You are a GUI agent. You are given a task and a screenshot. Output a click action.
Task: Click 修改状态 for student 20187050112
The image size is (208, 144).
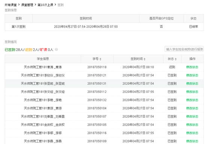[x=192, y=92]
